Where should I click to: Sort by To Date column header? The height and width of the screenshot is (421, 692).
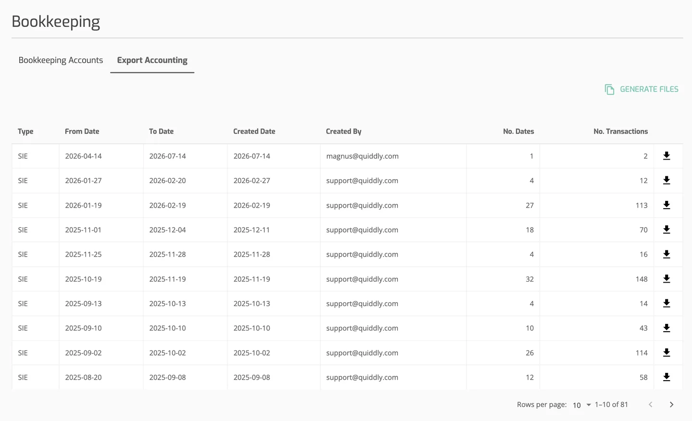tap(161, 131)
